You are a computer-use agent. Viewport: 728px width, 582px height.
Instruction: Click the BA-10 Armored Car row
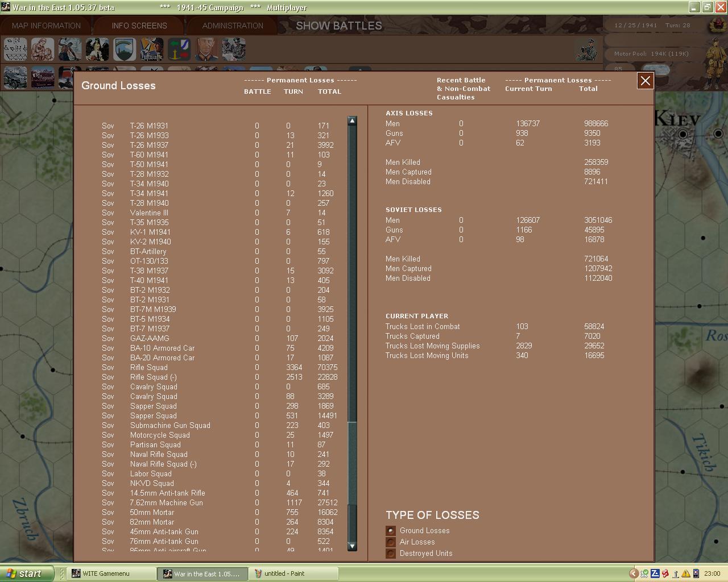(220, 348)
